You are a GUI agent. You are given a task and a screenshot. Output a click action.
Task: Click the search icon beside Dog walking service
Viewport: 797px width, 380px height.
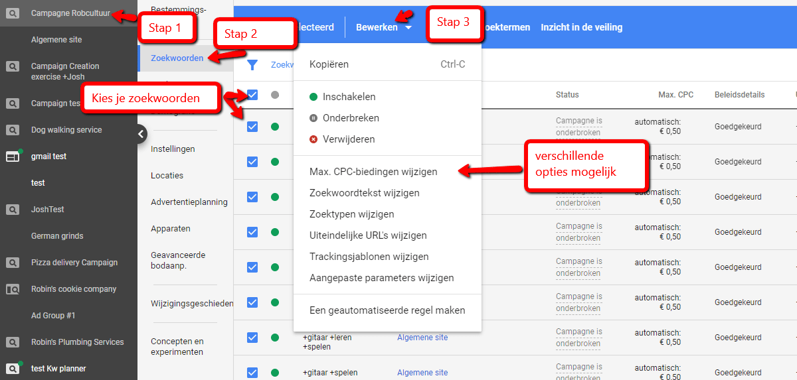[13, 130]
